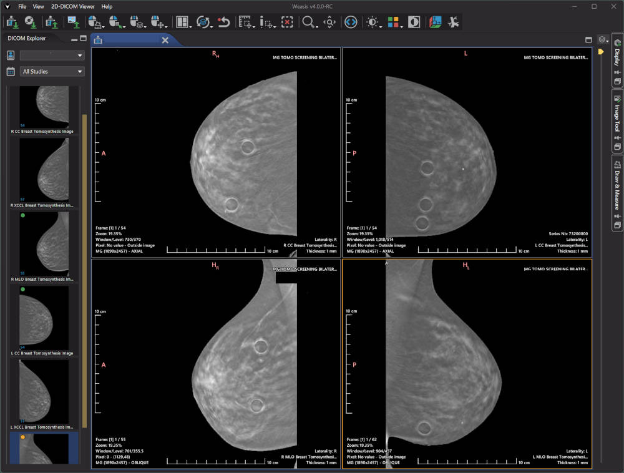
Task: Open the annotation drawing tools dropdown
Action: (x=268, y=22)
